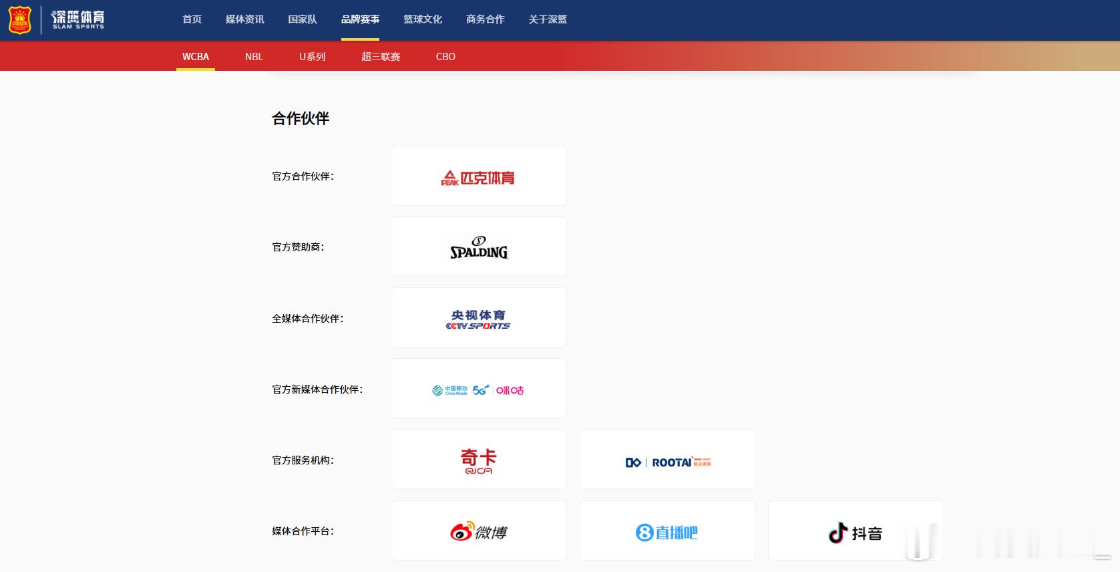The width and height of the screenshot is (1120, 572).
Task: Click the 官方新媒体合作伙伴 row label
Action: [x=318, y=390]
